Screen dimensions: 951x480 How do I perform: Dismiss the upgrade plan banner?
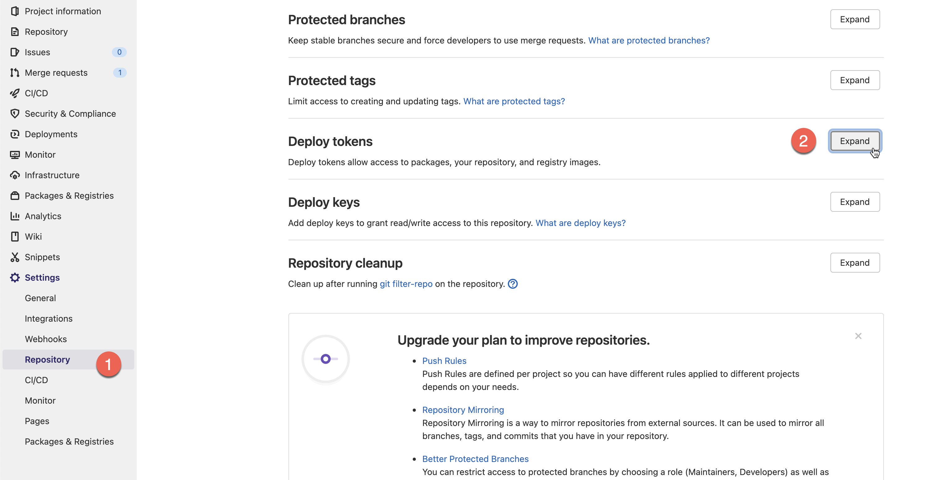[x=858, y=336]
